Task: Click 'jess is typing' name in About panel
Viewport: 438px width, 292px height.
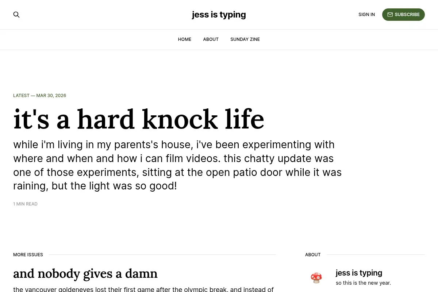Action: tap(359, 273)
